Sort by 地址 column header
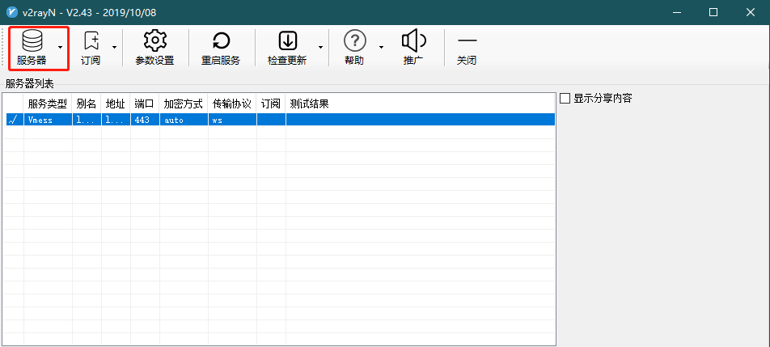770x347 pixels. (116, 104)
